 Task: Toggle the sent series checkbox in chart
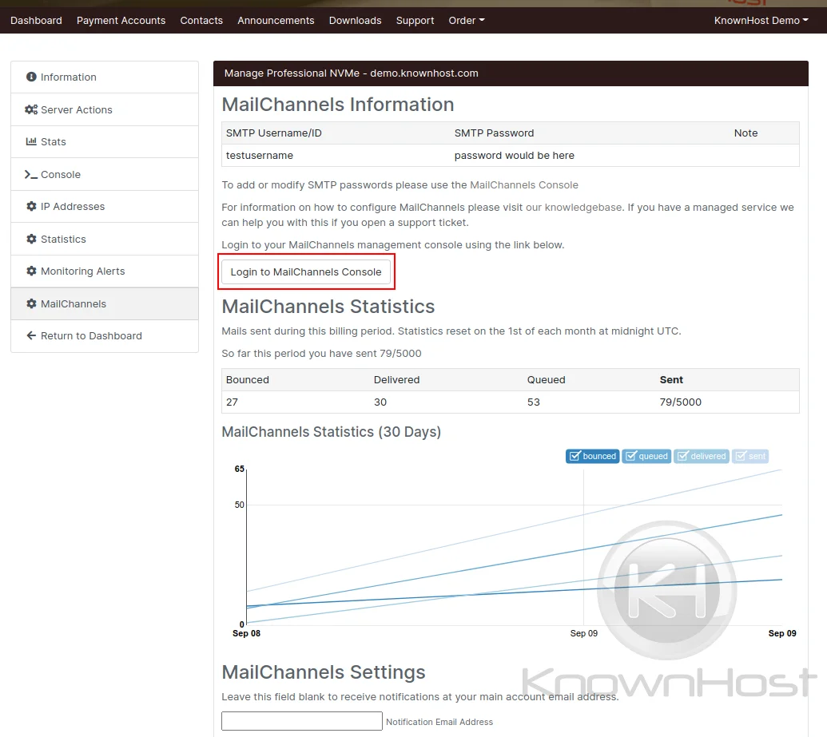pyautogui.click(x=741, y=456)
